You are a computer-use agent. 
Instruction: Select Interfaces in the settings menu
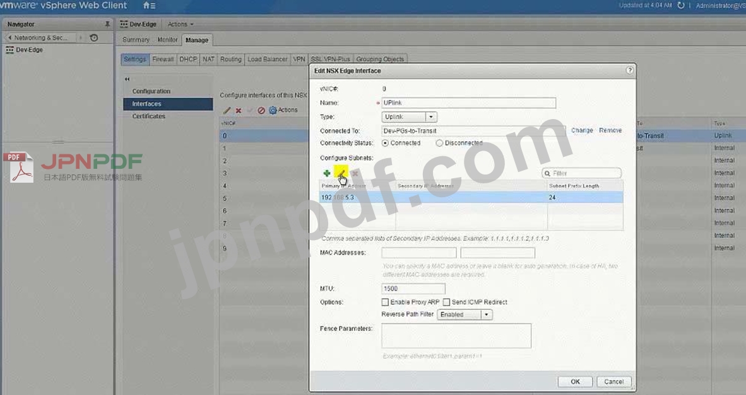tap(168, 104)
